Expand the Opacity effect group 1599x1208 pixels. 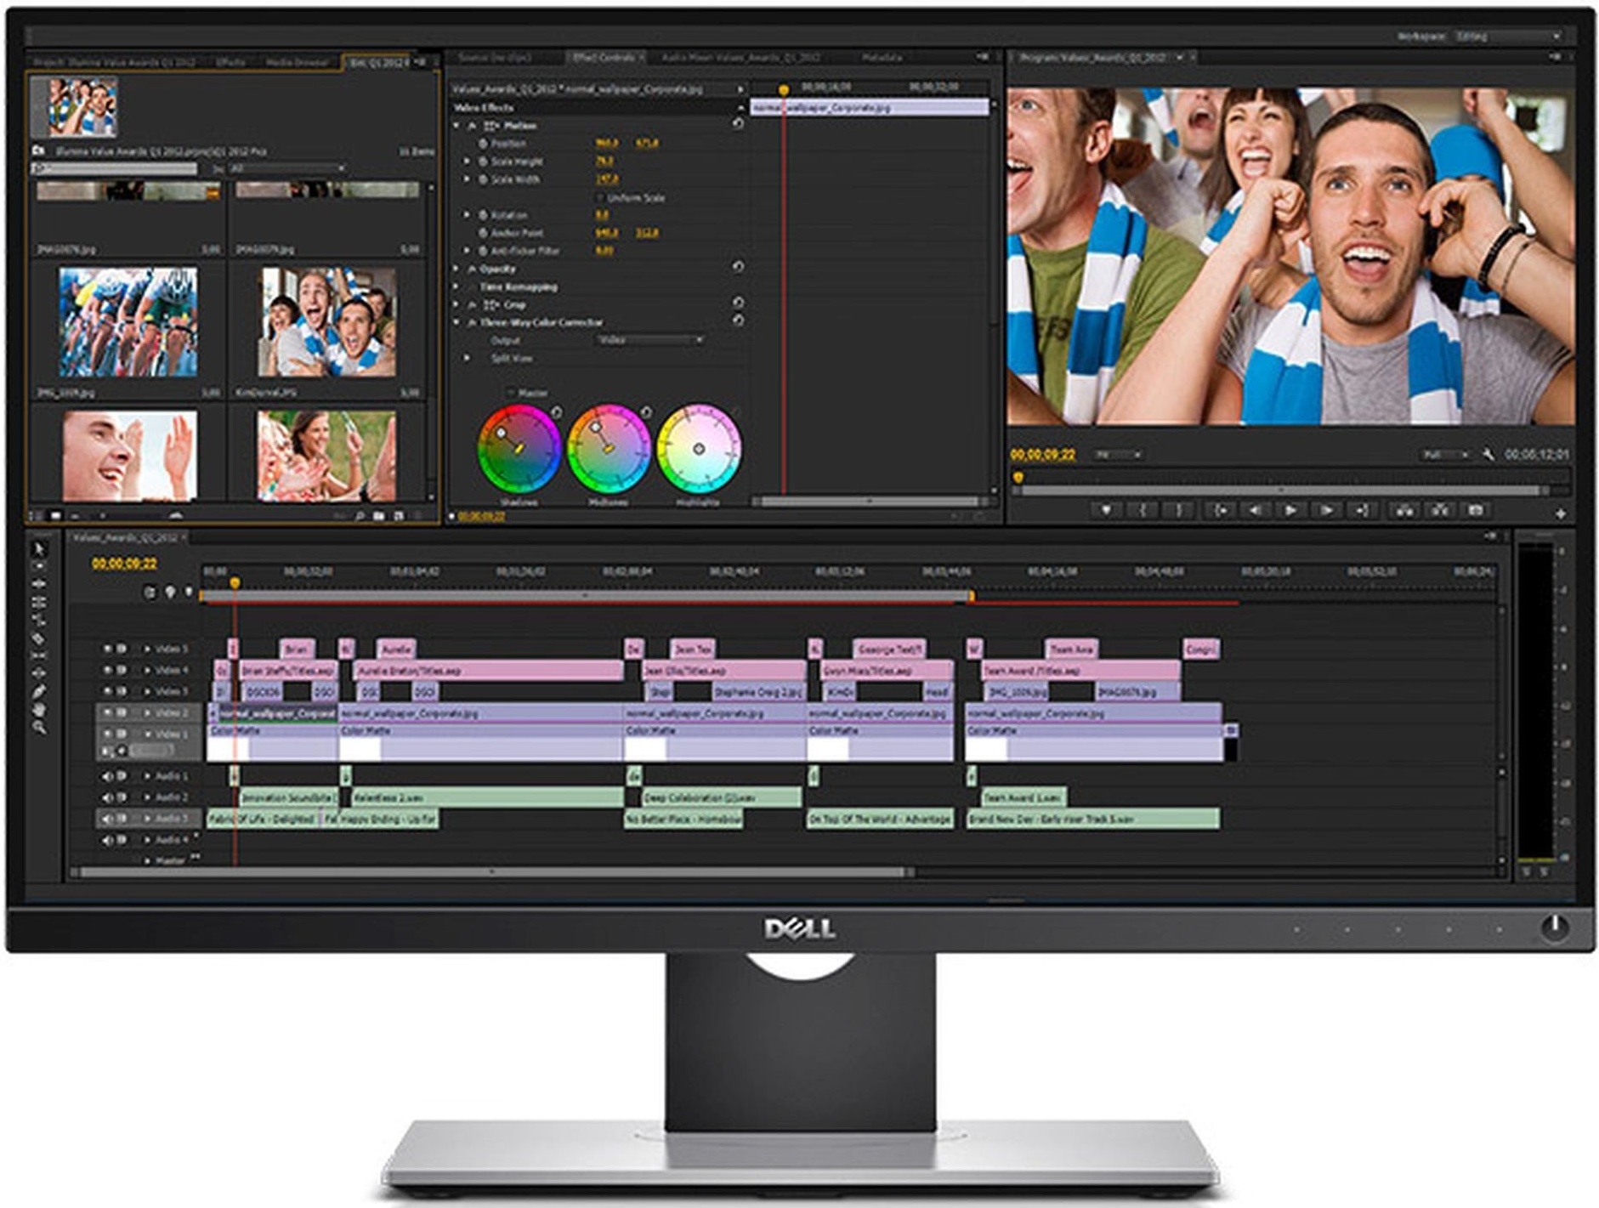coord(456,269)
